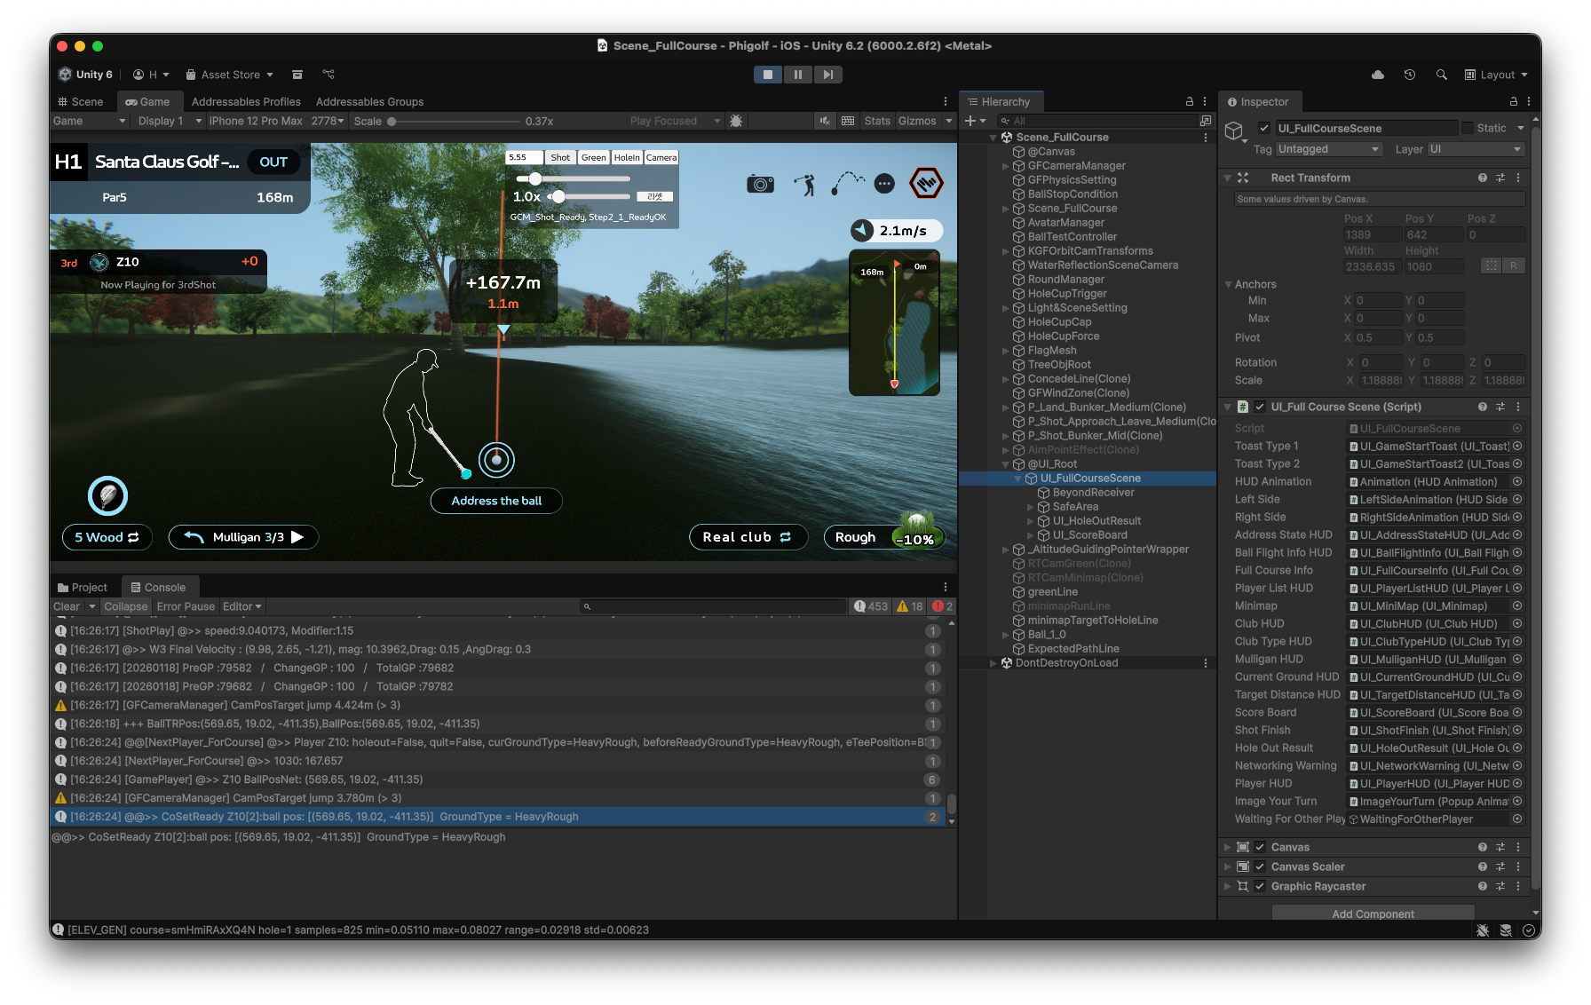Toggle Mute Audio icon in Game view
The width and height of the screenshot is (1591, 1005).
click(825, 121)
